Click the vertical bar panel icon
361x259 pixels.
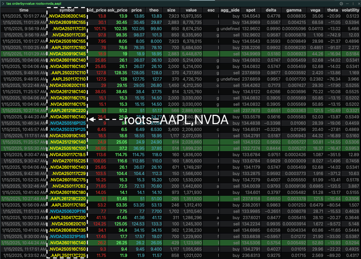tap(353, 4)
